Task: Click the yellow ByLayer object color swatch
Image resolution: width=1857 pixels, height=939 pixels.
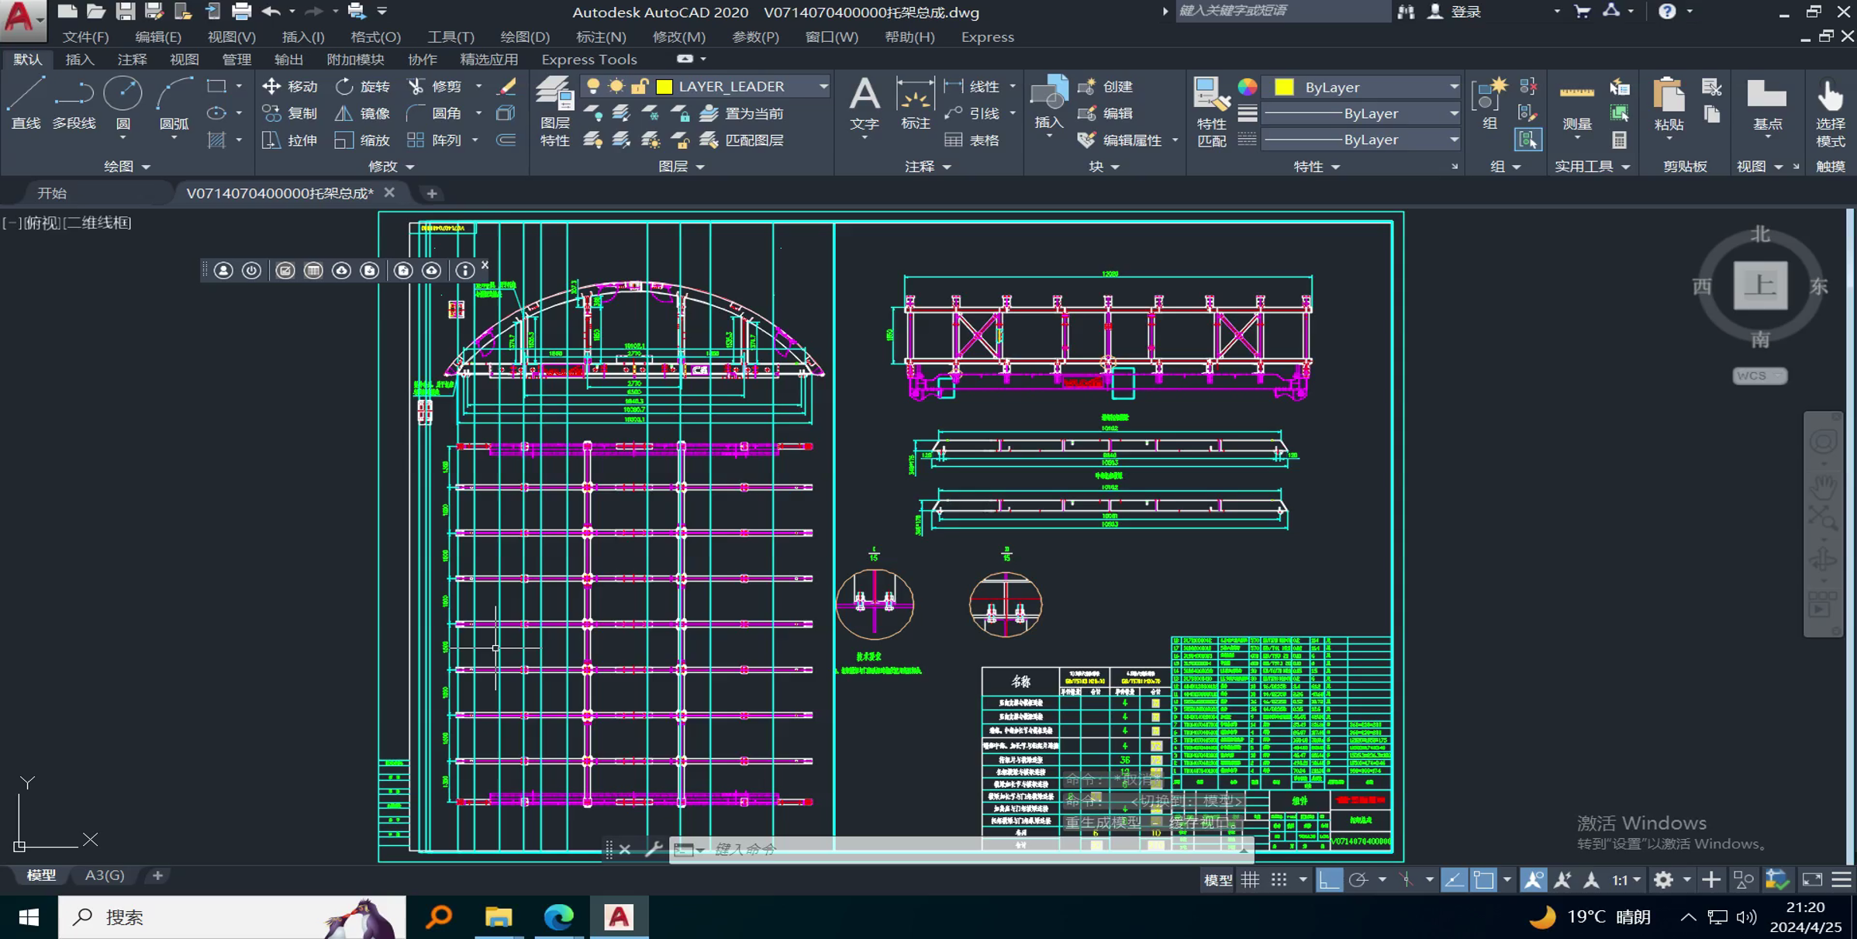Action: 1284,87
